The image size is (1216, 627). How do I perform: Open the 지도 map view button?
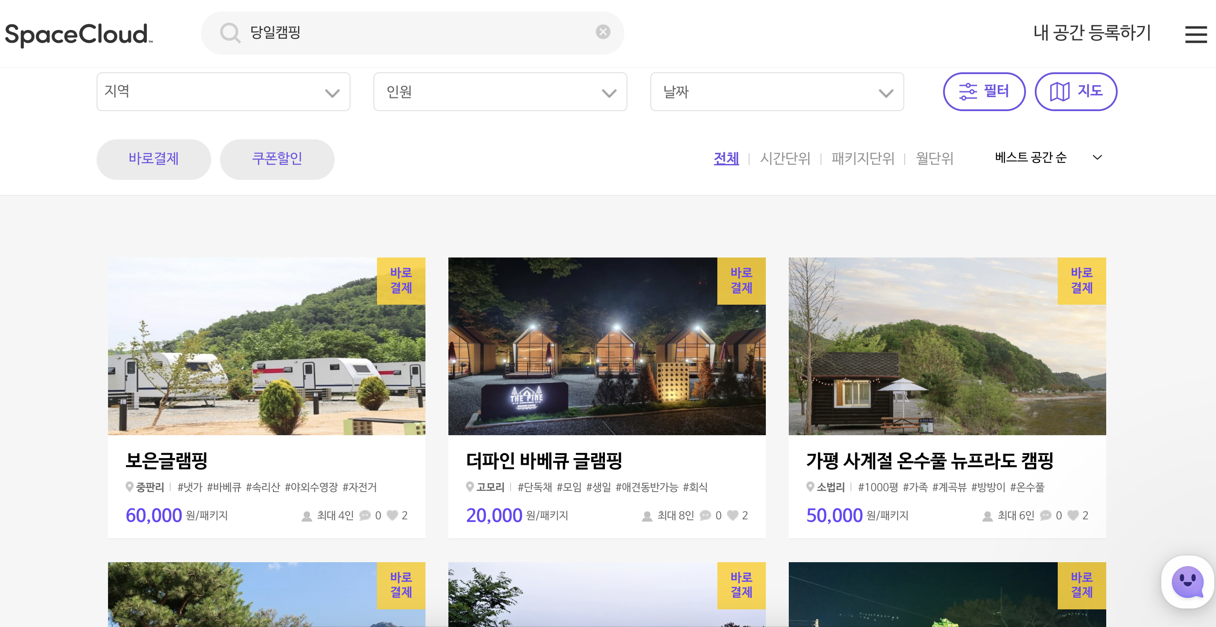(1076, 92)
